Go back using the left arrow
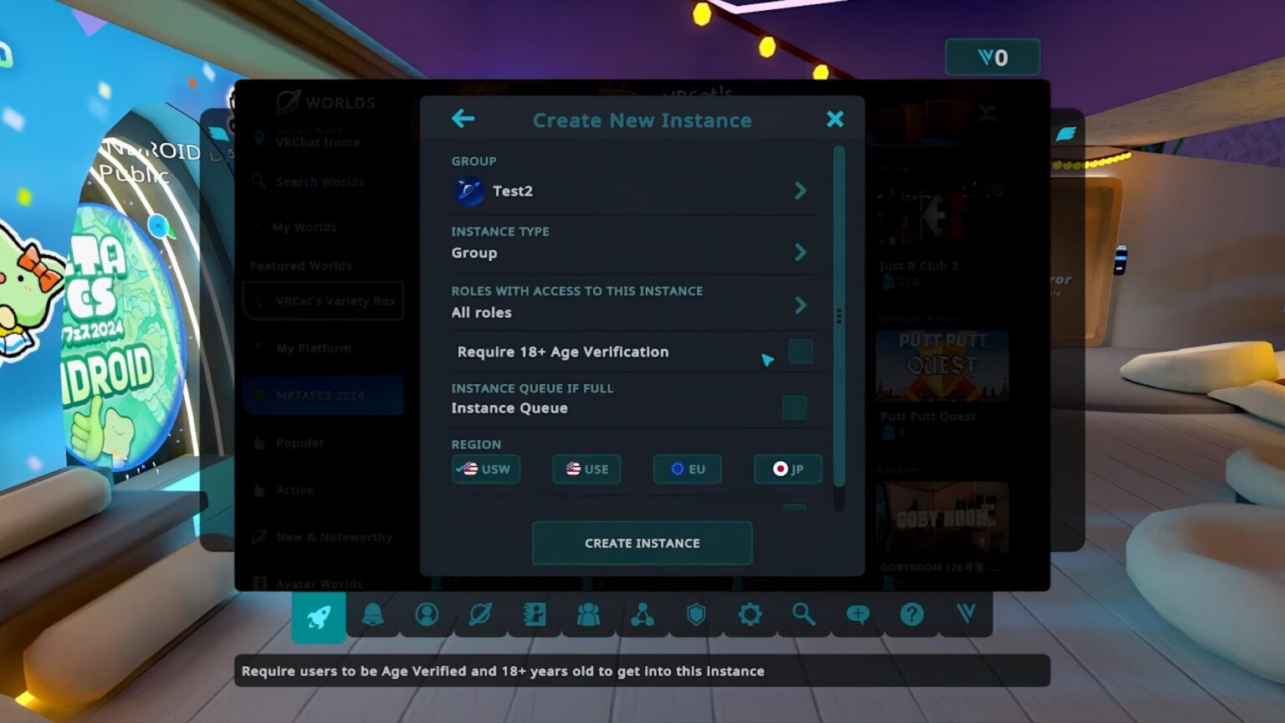The image size is (1285, 723). 463,119
